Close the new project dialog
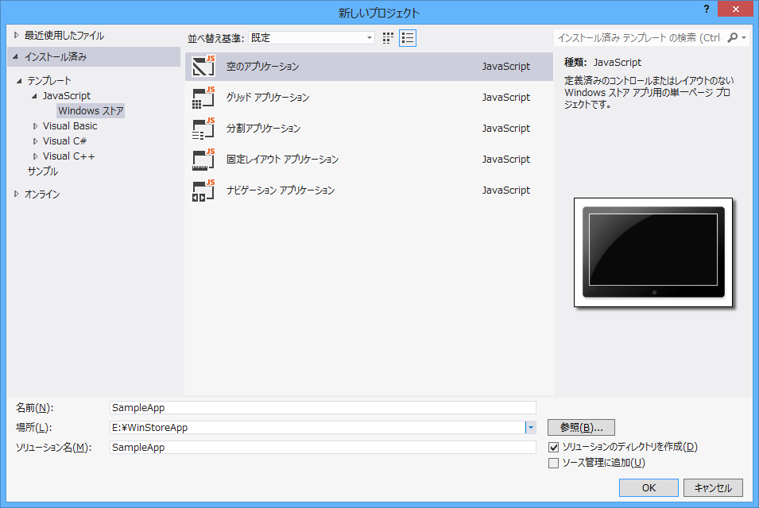Screen dimensions: 759x508 tap(735, 9)
